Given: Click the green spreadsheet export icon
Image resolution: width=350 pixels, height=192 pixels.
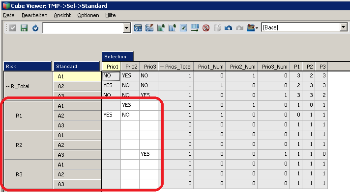Looking at the screenshot, I should pyautogui.click(x=161, y=28).
